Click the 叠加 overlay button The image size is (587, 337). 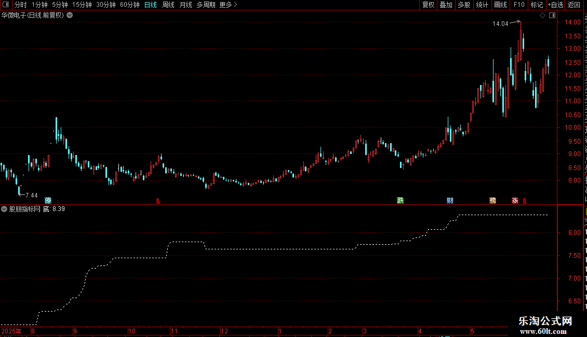tap(446, 5)
